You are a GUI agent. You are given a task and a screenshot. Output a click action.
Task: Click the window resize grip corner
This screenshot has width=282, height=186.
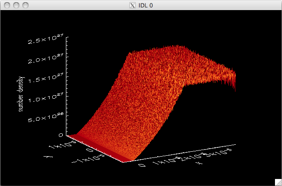pos(278,182)
